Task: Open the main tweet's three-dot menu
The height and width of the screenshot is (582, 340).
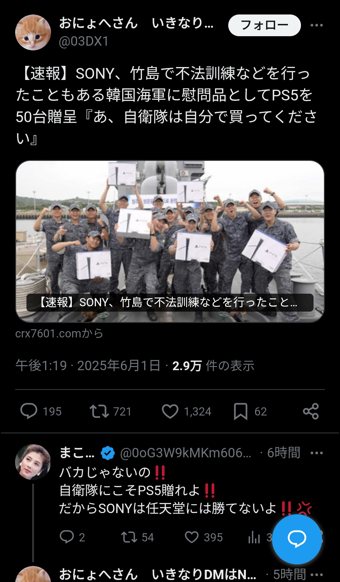Action: point(316,25)
